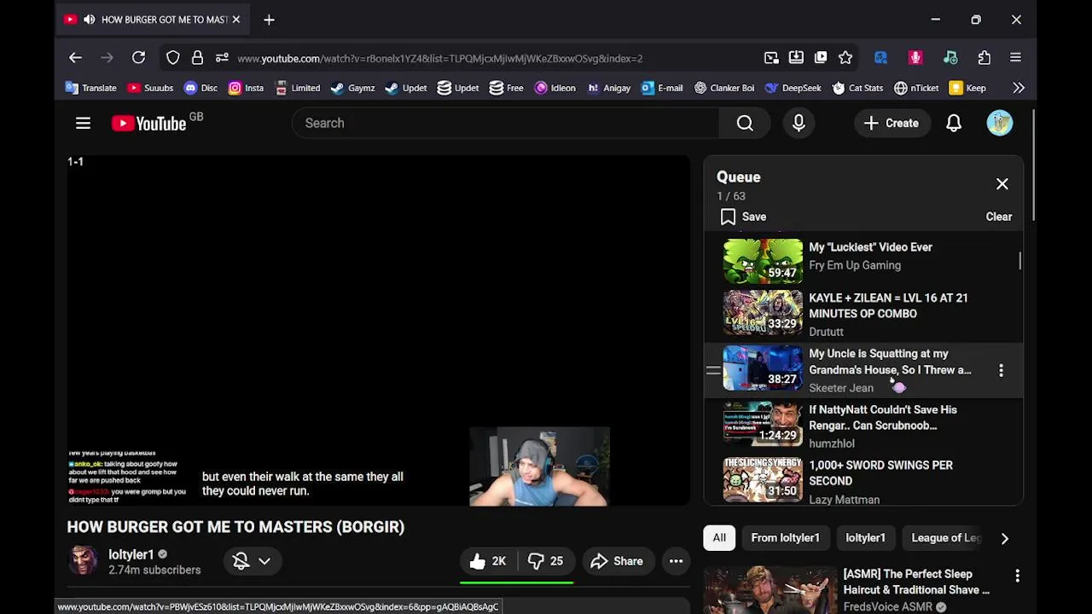Go back one page in the browser
Image resolution: width=1092 pixels, height=614 pixels.
(75, 58)
